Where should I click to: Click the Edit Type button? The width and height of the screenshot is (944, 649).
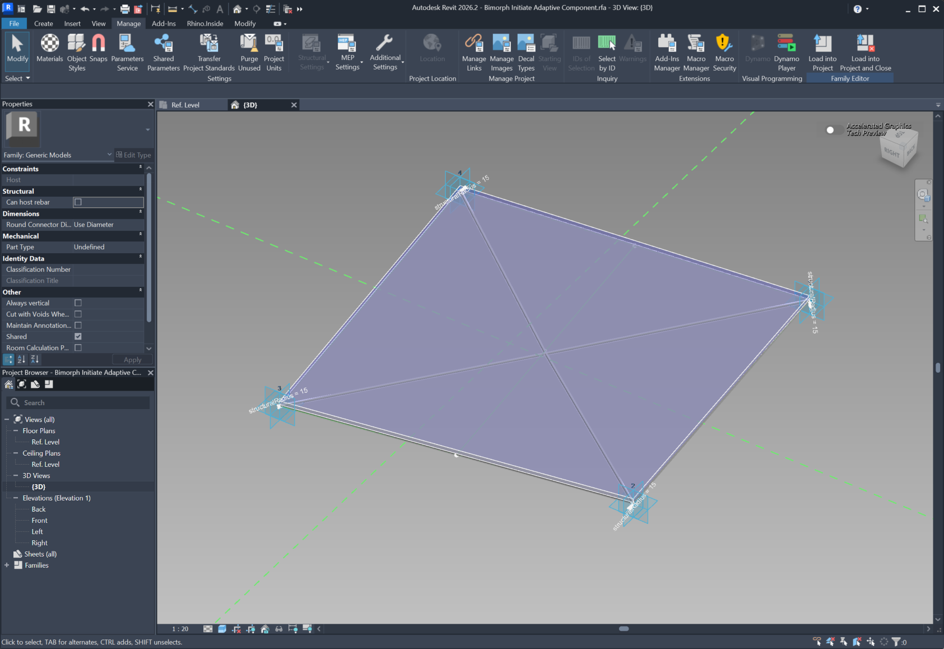point(133,155)
